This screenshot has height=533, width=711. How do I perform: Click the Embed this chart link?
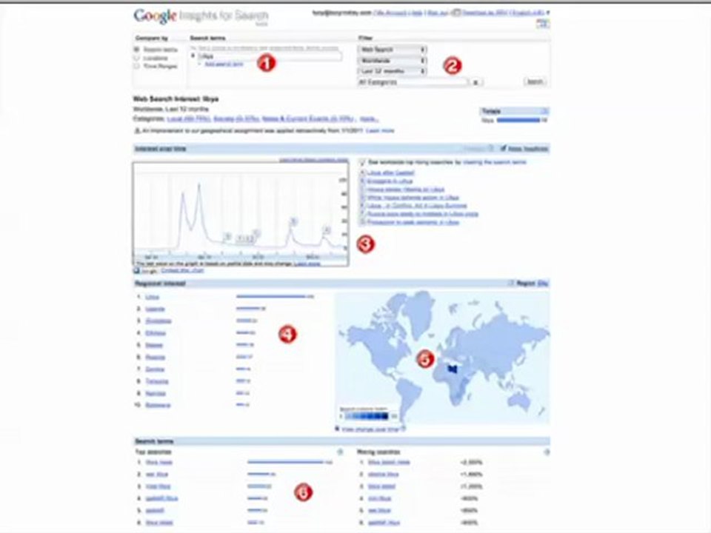(x=182, y=271)
